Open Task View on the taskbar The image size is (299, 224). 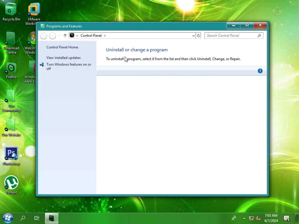pos(36,218)
